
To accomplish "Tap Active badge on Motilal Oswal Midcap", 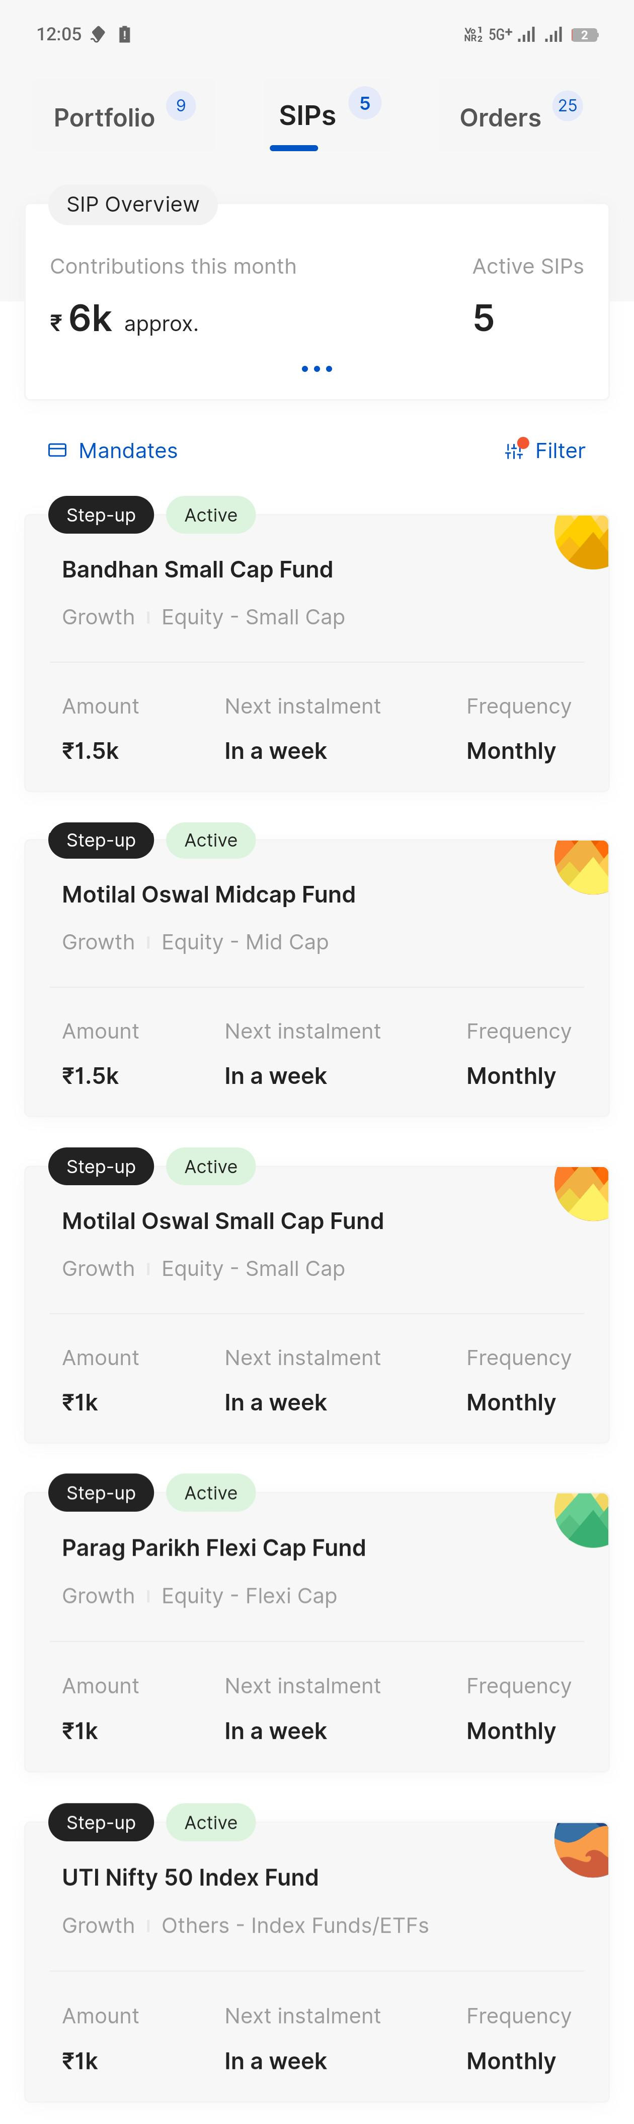I will (211, 840).
